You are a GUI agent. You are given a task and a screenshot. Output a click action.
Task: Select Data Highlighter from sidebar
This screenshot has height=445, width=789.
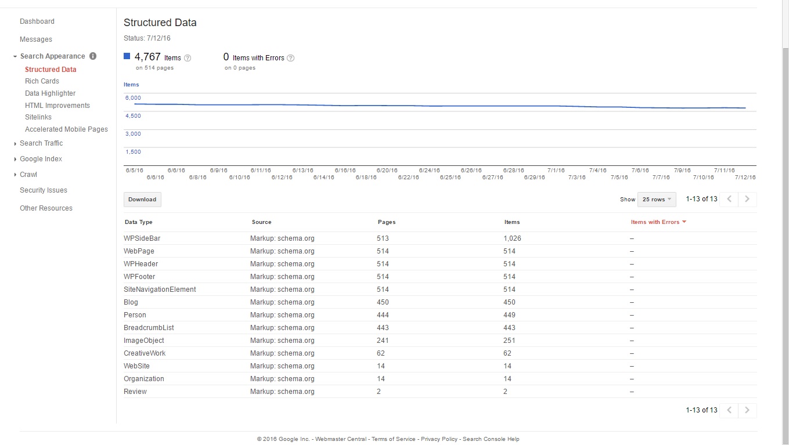[x=50, y=93]
